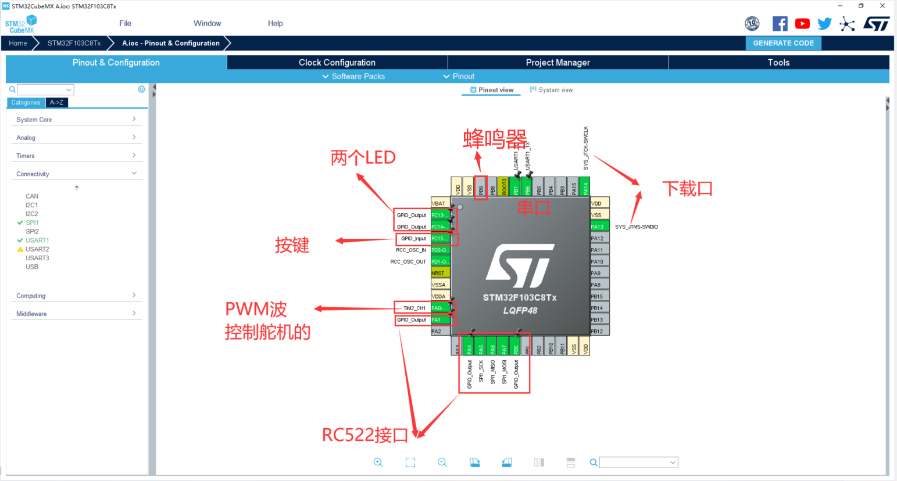Select pin PB9 on the chip

481,186
